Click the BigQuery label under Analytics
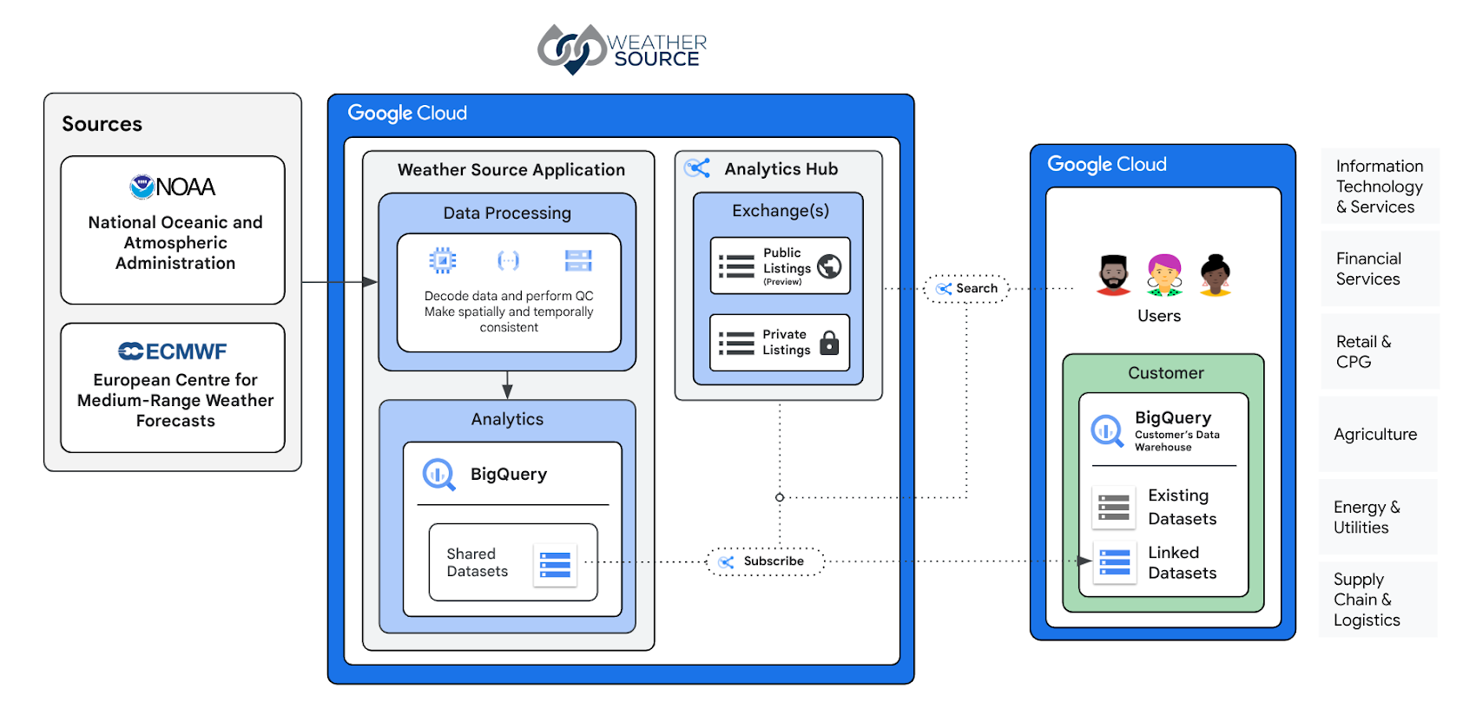1476x715 pixels. [509, 475]
